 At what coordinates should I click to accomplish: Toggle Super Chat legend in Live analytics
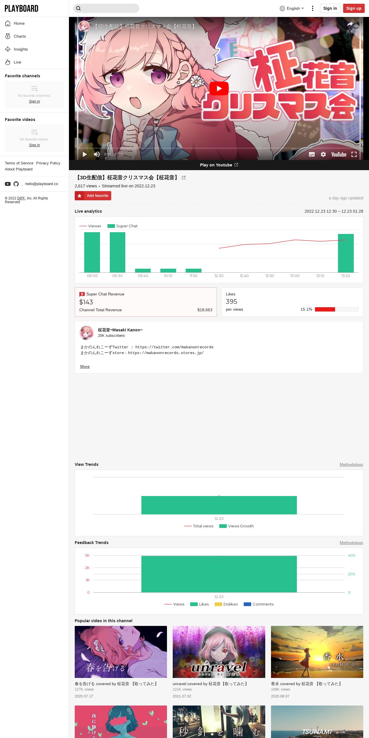pyautogui.click(x=122, y=226)
